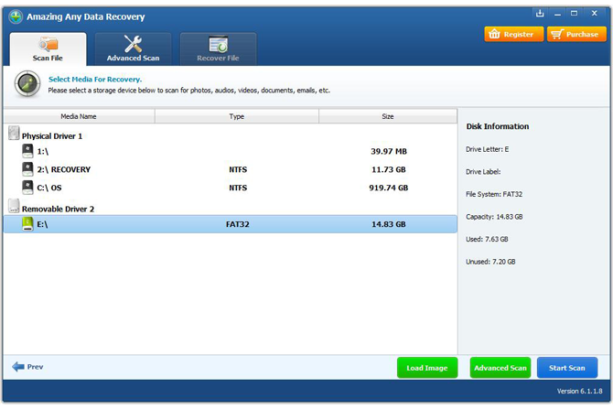Click the Physical Driver 1 disk icon
The width and height of the screenshot is (613, 409).
click(x=14, y=133)
